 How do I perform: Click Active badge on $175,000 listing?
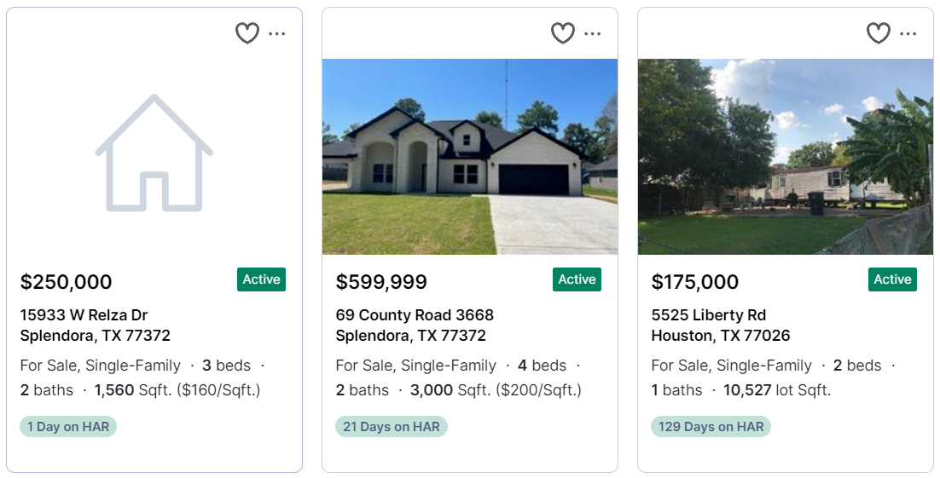click(892, 279)
